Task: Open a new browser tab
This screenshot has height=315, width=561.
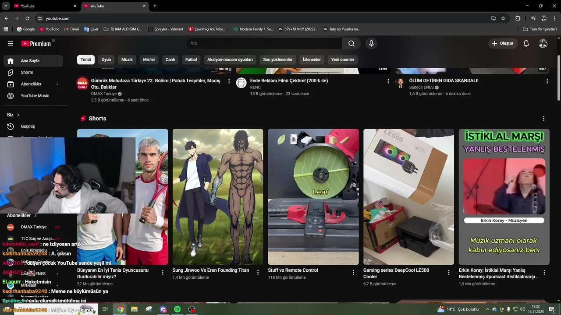Action: (155, 6)
